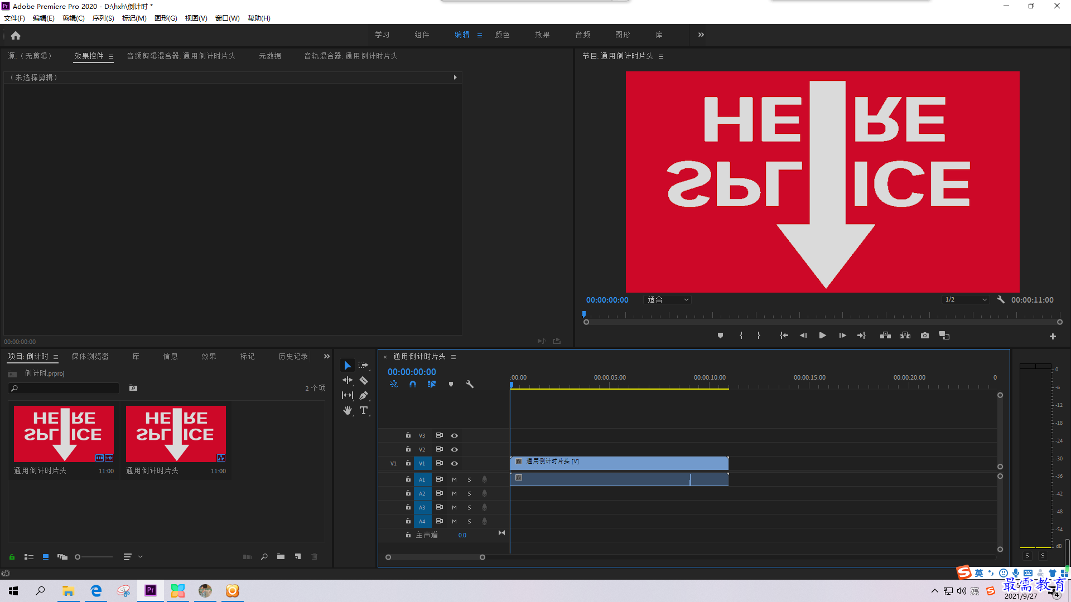1071x602 pixels.
Task: Click the project search field
Action: (x=64, y=388)
